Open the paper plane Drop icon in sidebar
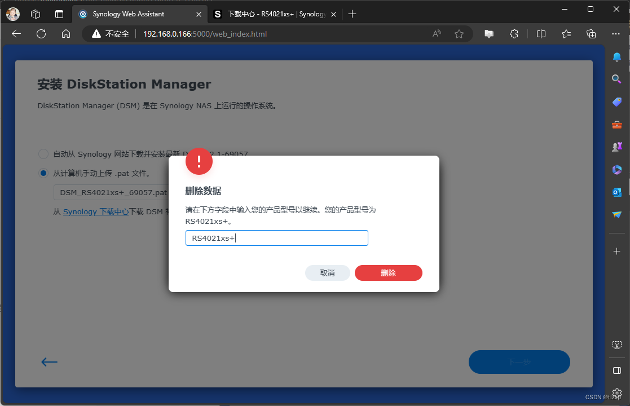630x406 pixels. click(x=616, y=215)
